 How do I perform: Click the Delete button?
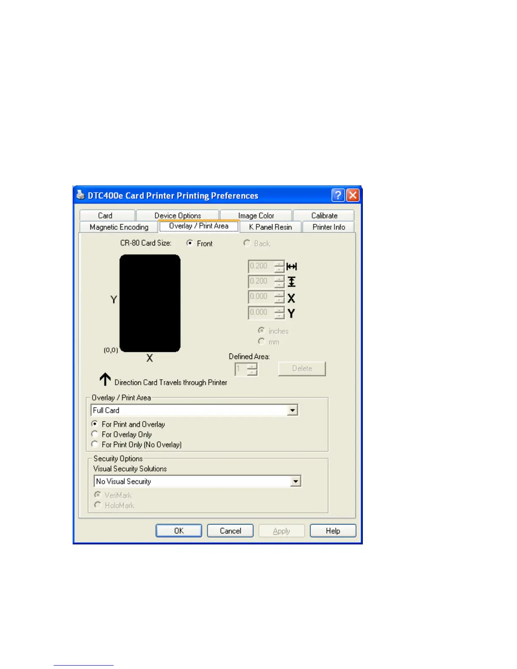[x=302, y=368]
